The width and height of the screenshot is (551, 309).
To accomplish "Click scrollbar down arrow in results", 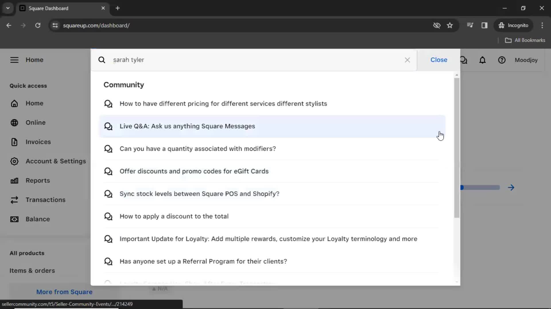I will click(x=457, y=282).
